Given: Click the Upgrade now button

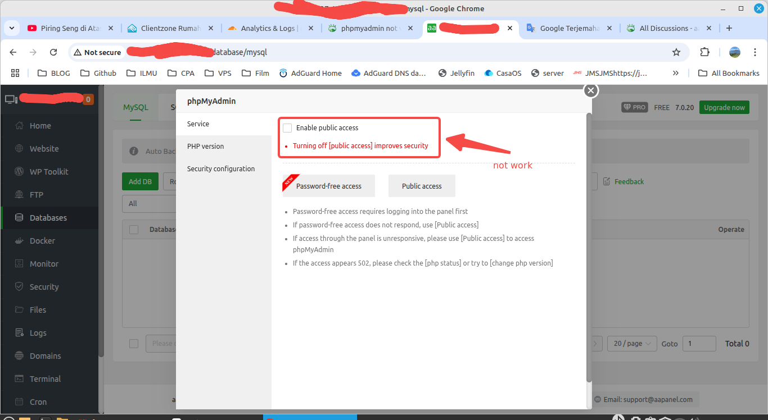Looking at the screenshot, I should coord(724,107).
